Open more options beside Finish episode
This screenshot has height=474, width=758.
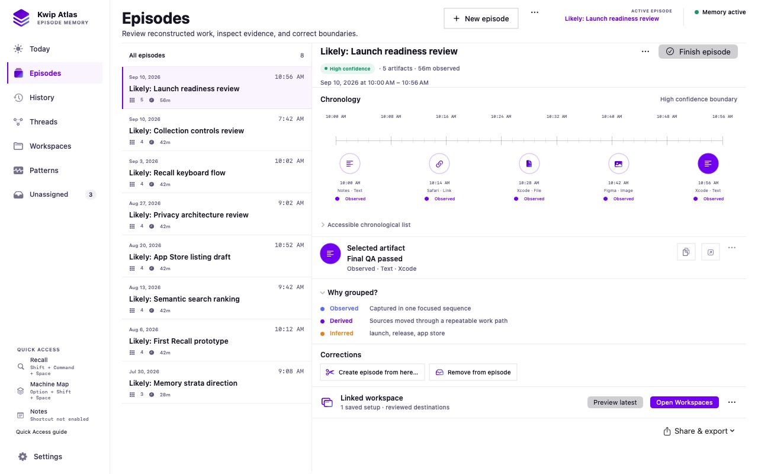(x=645, y=52)
